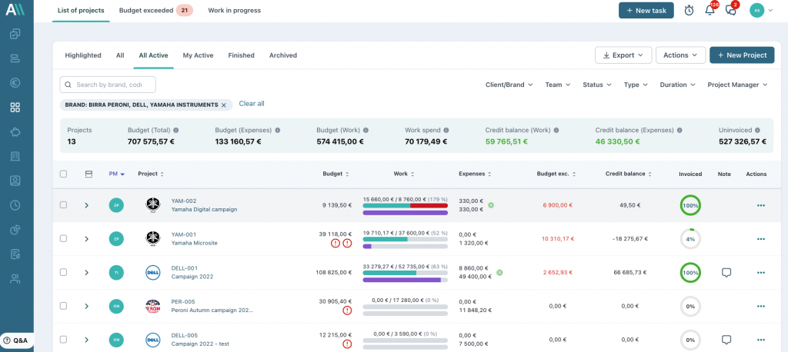
Task: Click the search by brand input field
Action: click(x=109, y=85)
